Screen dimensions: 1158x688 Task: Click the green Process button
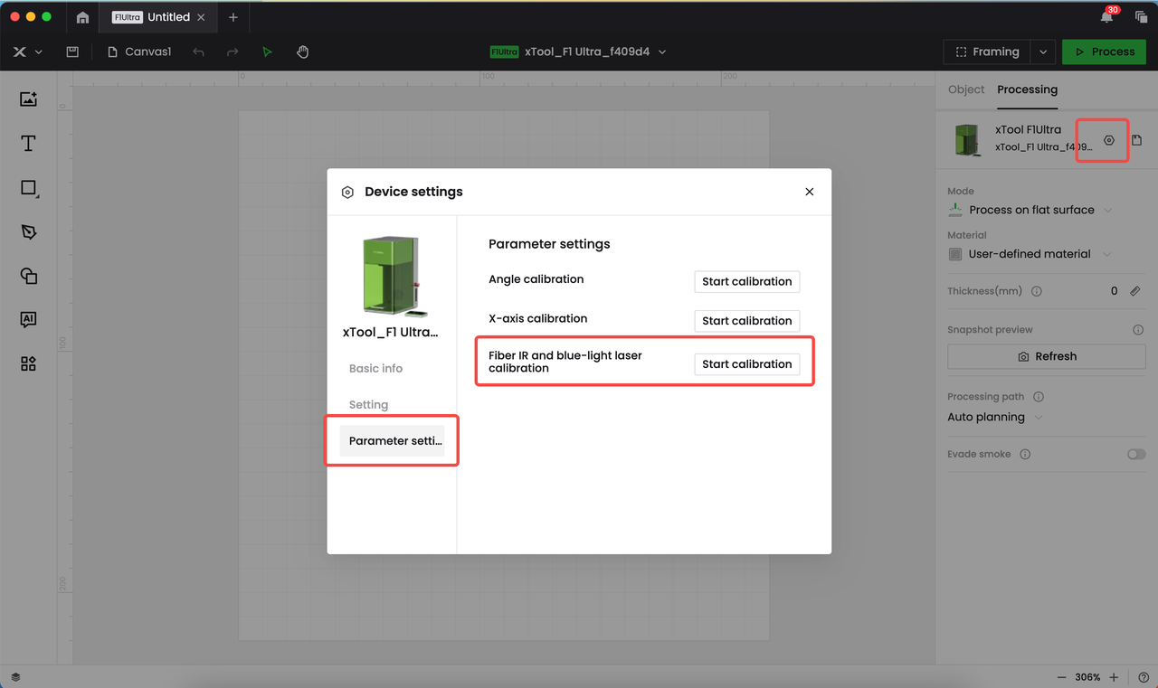(1105, 52)
